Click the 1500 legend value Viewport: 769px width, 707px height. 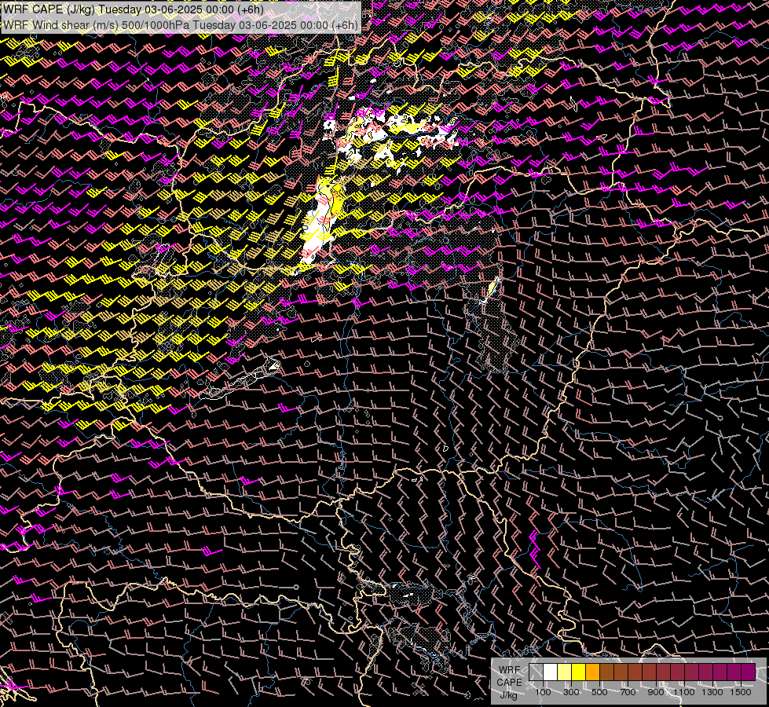pyautogui.click(x=741, y=692)
